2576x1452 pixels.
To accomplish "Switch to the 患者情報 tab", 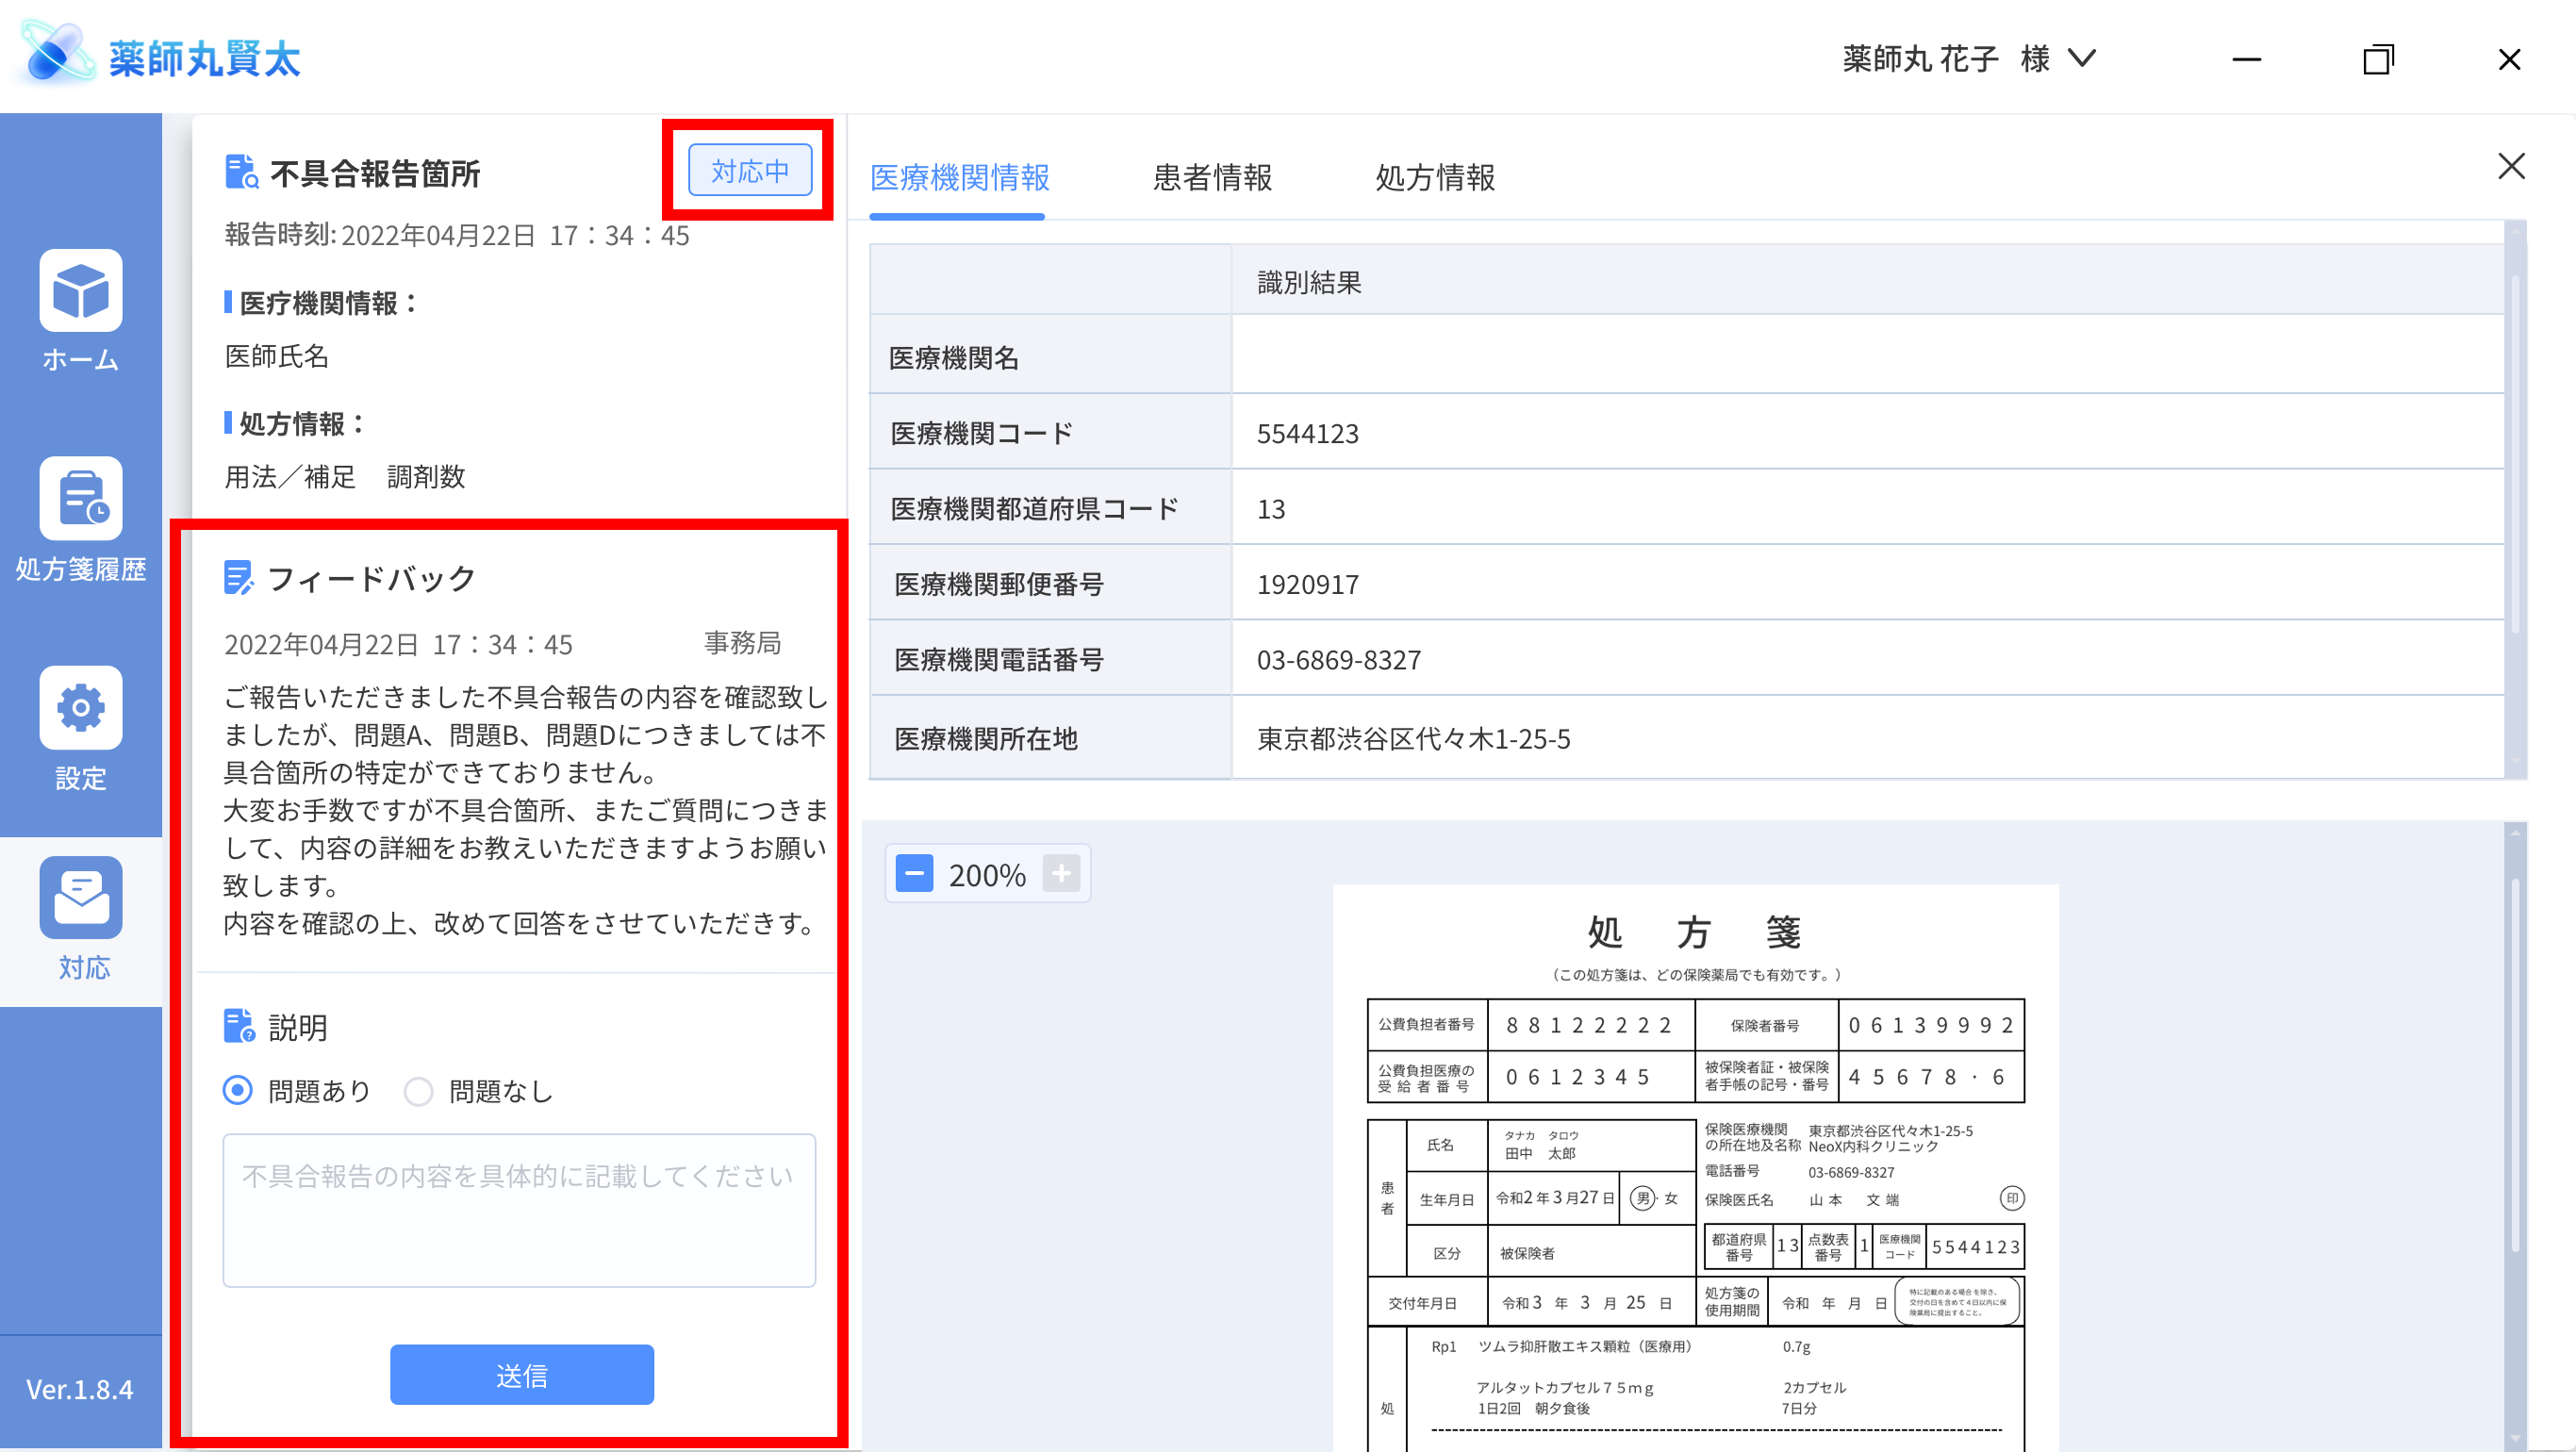I will click(1212, 177).
